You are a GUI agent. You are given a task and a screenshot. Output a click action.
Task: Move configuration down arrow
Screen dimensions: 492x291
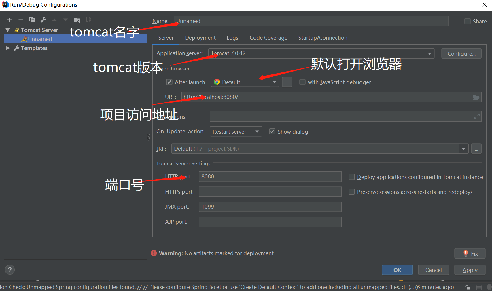(x=66, y=20)
